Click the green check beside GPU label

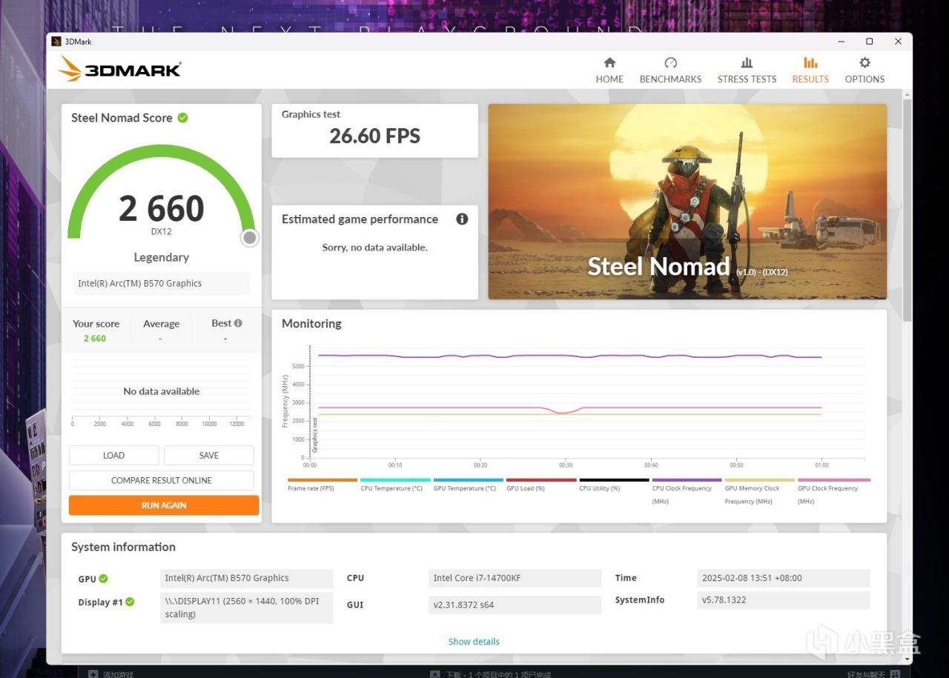point(104,579)
